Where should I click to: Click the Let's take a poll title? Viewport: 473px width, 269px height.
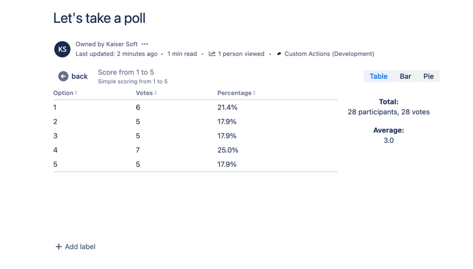coord(99,18)
